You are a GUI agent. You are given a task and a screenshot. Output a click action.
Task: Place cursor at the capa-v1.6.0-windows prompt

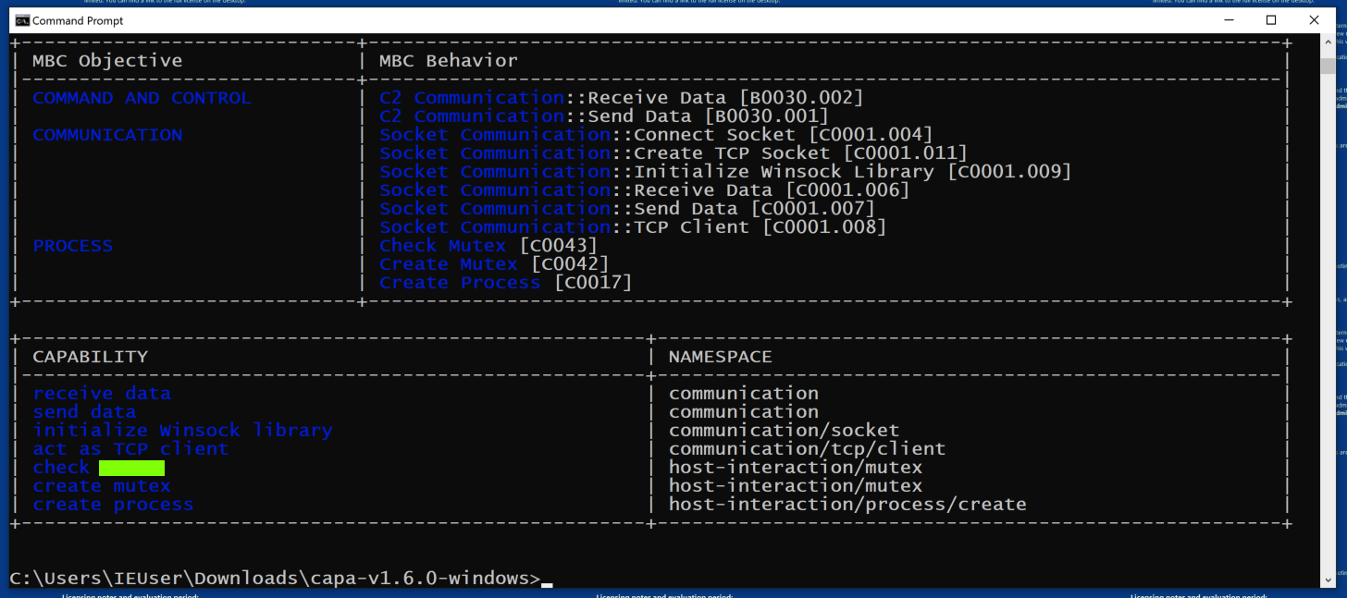pyautogui.click(x=547, y=580)
